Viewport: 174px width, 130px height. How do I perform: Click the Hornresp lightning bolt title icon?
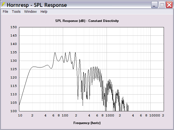[3, 5]
